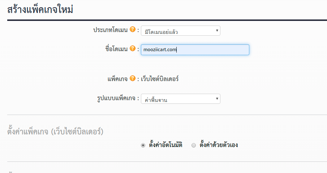Screen dimensions: 327x173
Task: Click the เว็บไซต์บิลเดอร์ package value text
Action: pyautogui.click(x=160, y=79)
